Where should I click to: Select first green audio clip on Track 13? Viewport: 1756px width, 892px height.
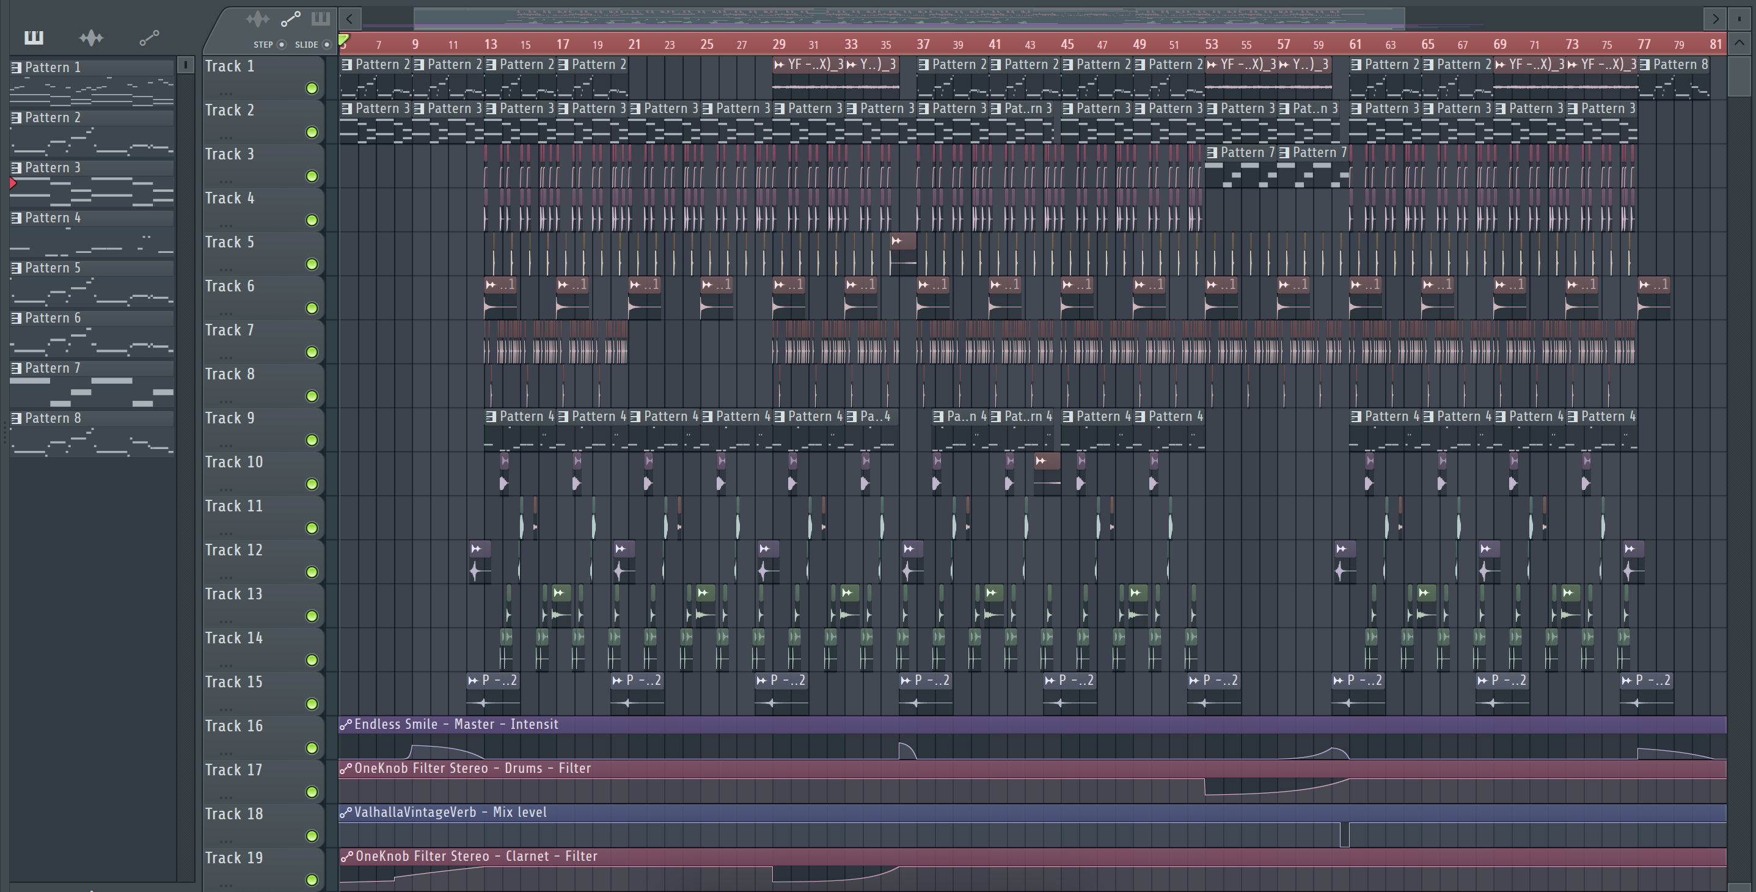(561, 606)
